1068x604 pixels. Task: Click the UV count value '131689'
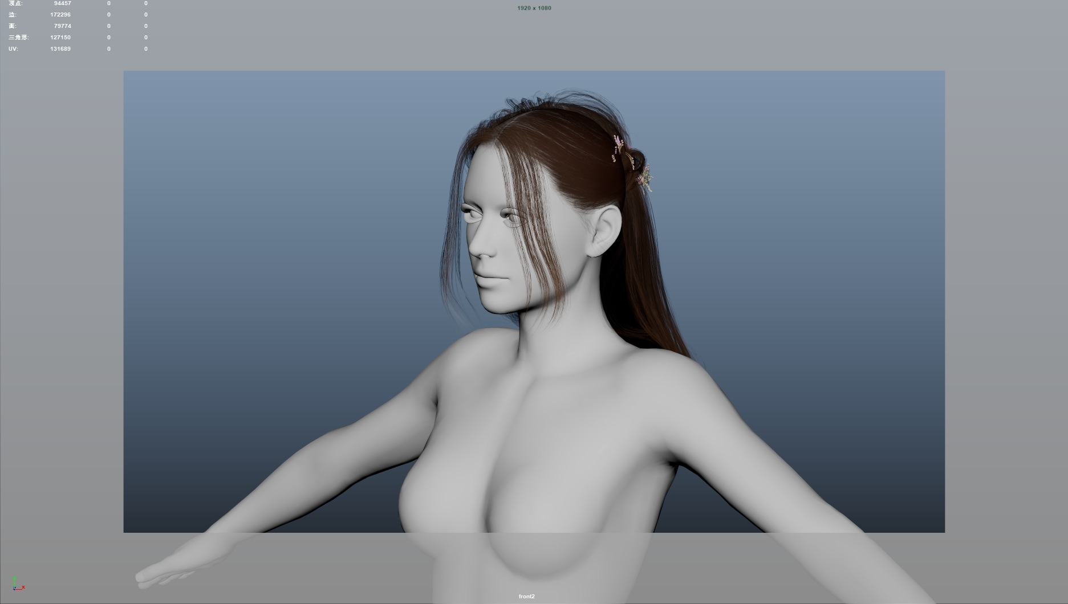[60, 49]
